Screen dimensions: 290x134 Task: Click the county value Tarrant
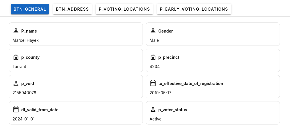point(19,67)
